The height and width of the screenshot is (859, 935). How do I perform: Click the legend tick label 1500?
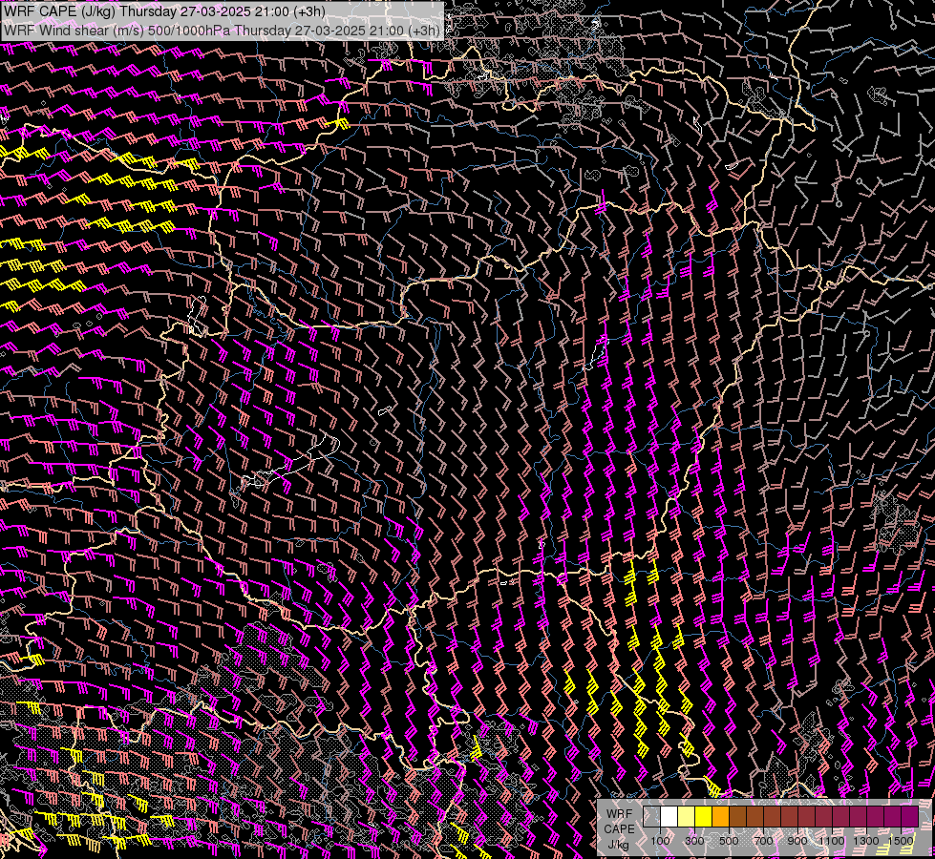(901, 841)
